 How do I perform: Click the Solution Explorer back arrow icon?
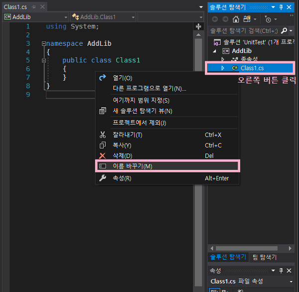[x=215, y=19]
